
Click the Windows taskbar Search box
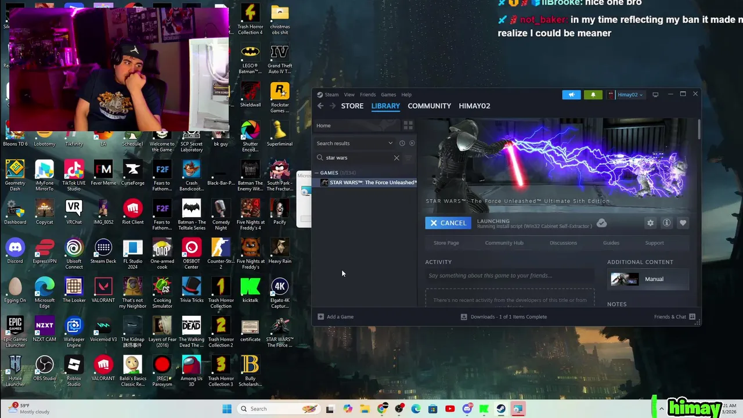coord(277,409)
